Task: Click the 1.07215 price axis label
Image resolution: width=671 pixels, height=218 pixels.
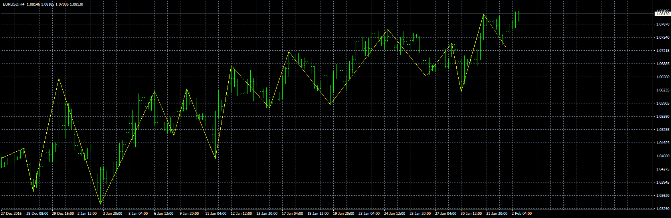Action: coord(663,51)
